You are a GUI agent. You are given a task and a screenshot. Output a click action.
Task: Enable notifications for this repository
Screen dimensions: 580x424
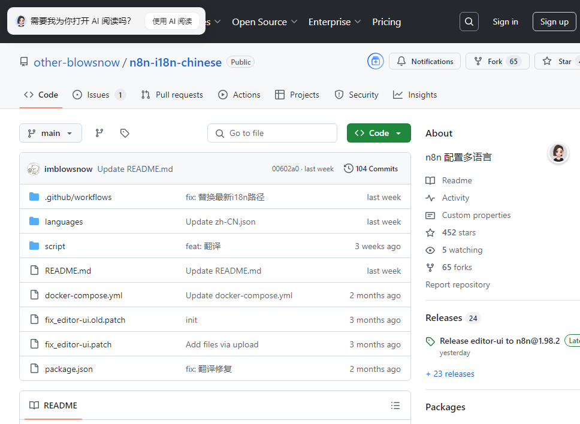coord(425,61)
